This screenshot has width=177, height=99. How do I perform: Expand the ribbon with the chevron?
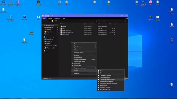tap(125, 18)
